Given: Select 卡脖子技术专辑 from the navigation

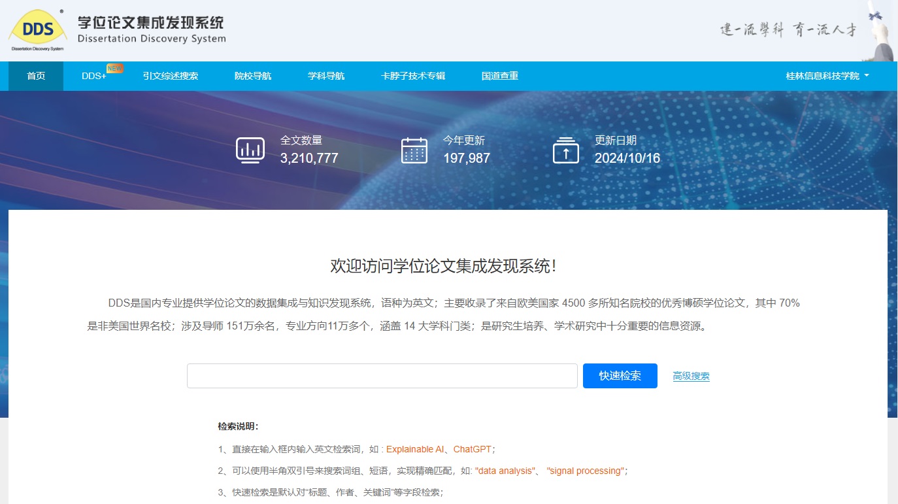Looking at the screenshot, I should click(412, 76).
